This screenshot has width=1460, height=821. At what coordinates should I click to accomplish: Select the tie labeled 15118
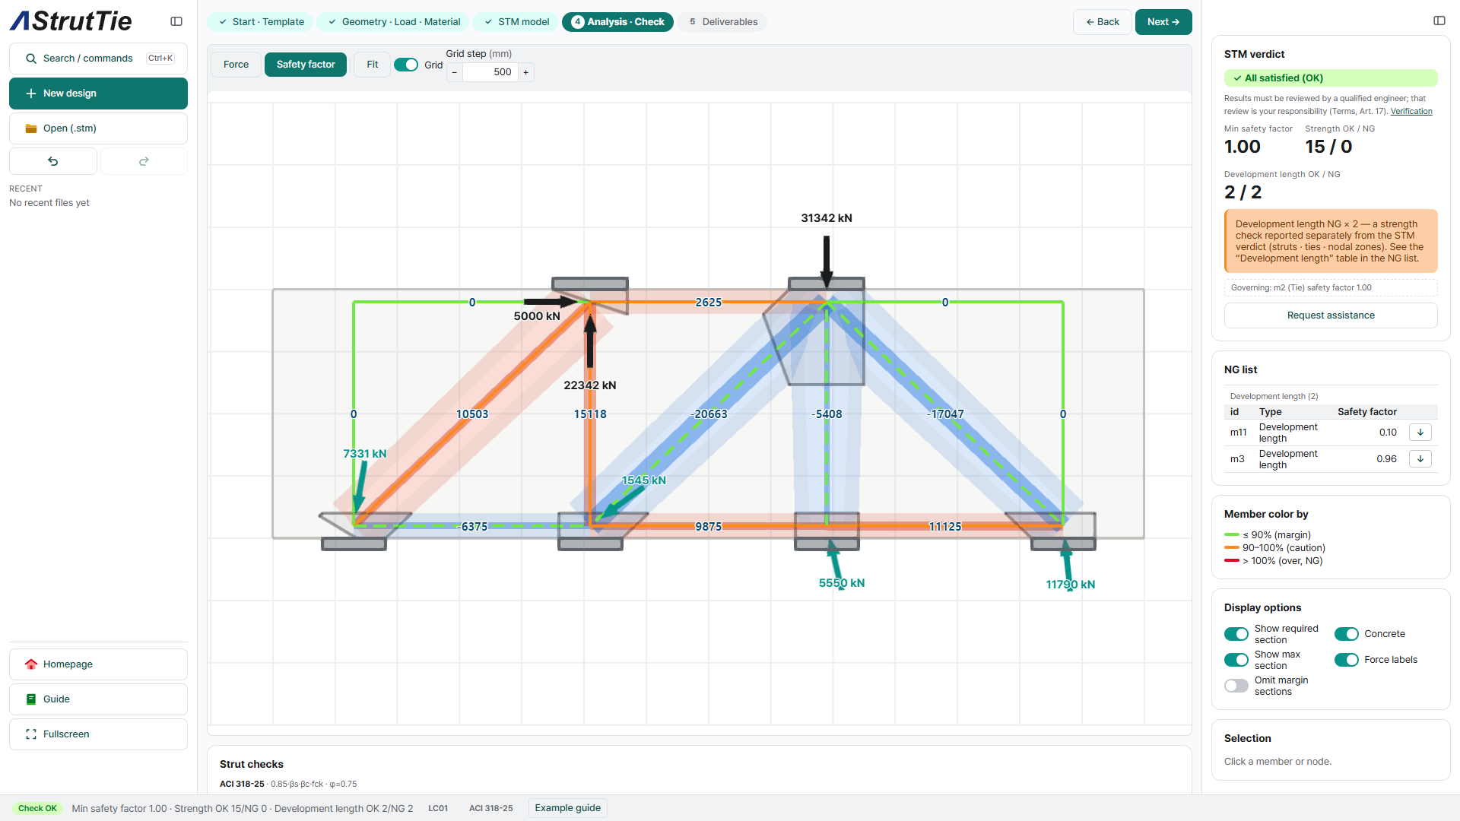[x=590, y=414]
